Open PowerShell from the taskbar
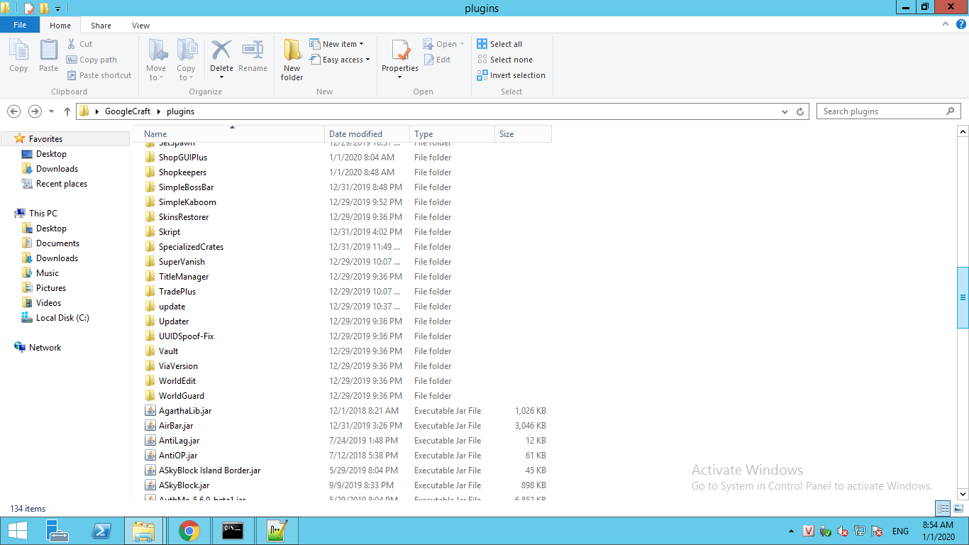Screen dimensions: 969x545 pos(101,531)
